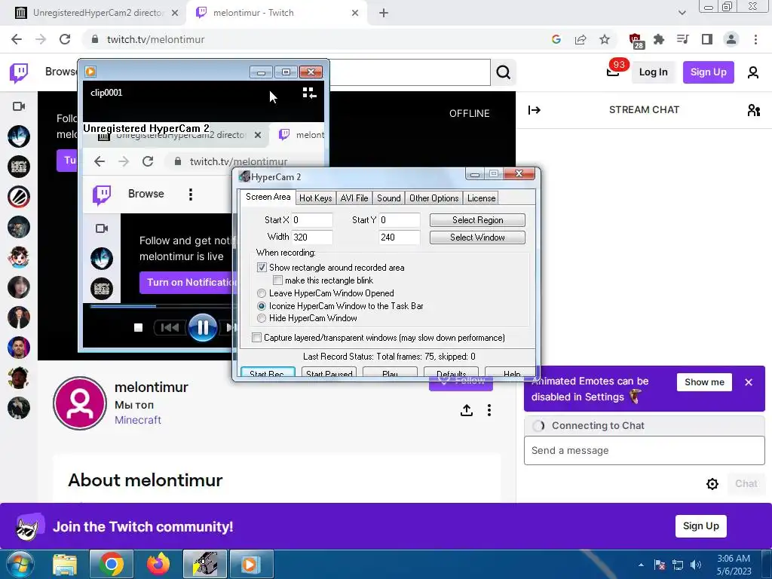Screen dimensions: 772x579
Task: Open the Windows Start button
Action: tap(20, 564)
